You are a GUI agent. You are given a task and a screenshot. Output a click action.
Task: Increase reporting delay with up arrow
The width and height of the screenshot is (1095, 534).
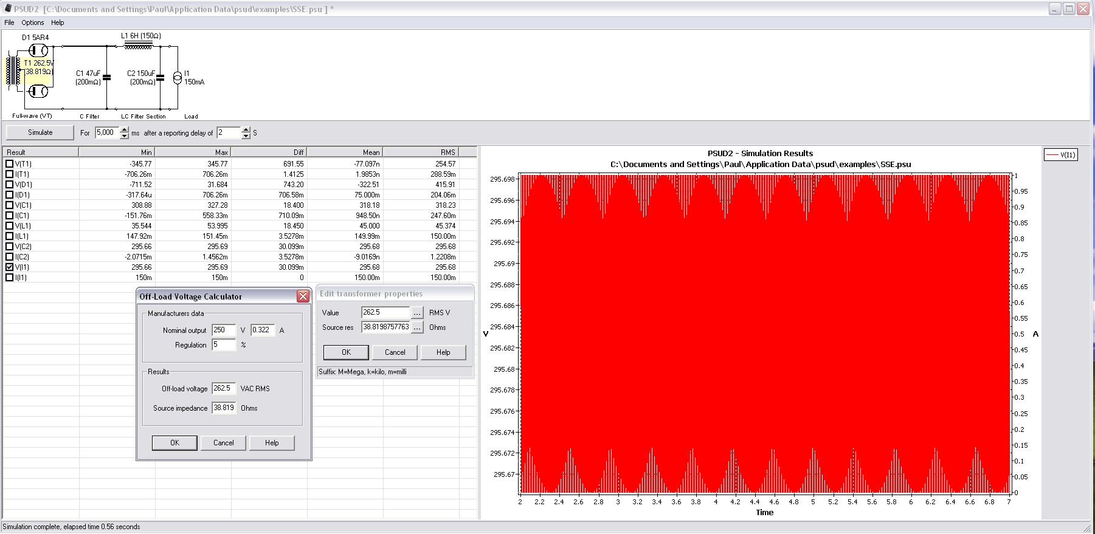[x=246, y=129]
